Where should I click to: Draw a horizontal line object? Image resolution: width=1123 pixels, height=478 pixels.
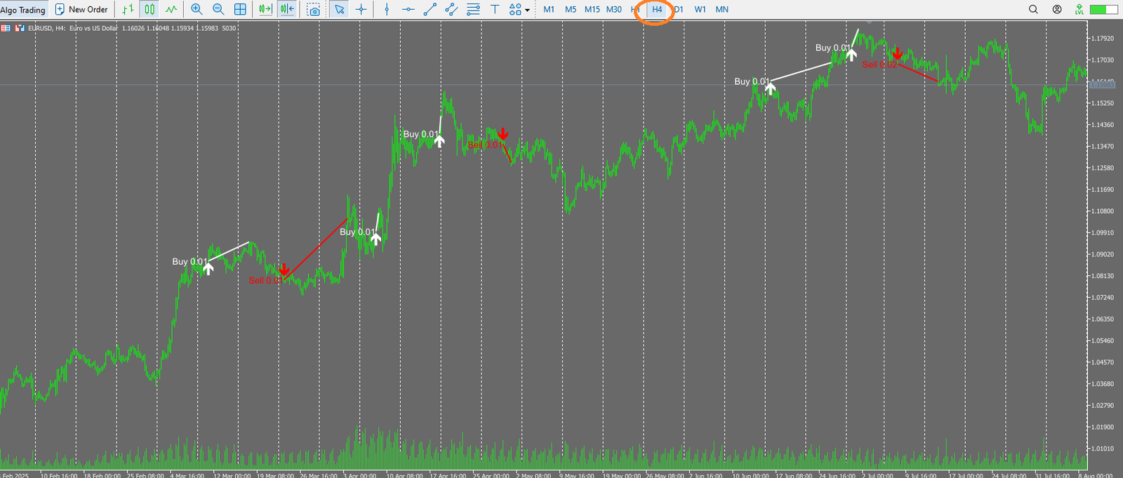(408, 9)
